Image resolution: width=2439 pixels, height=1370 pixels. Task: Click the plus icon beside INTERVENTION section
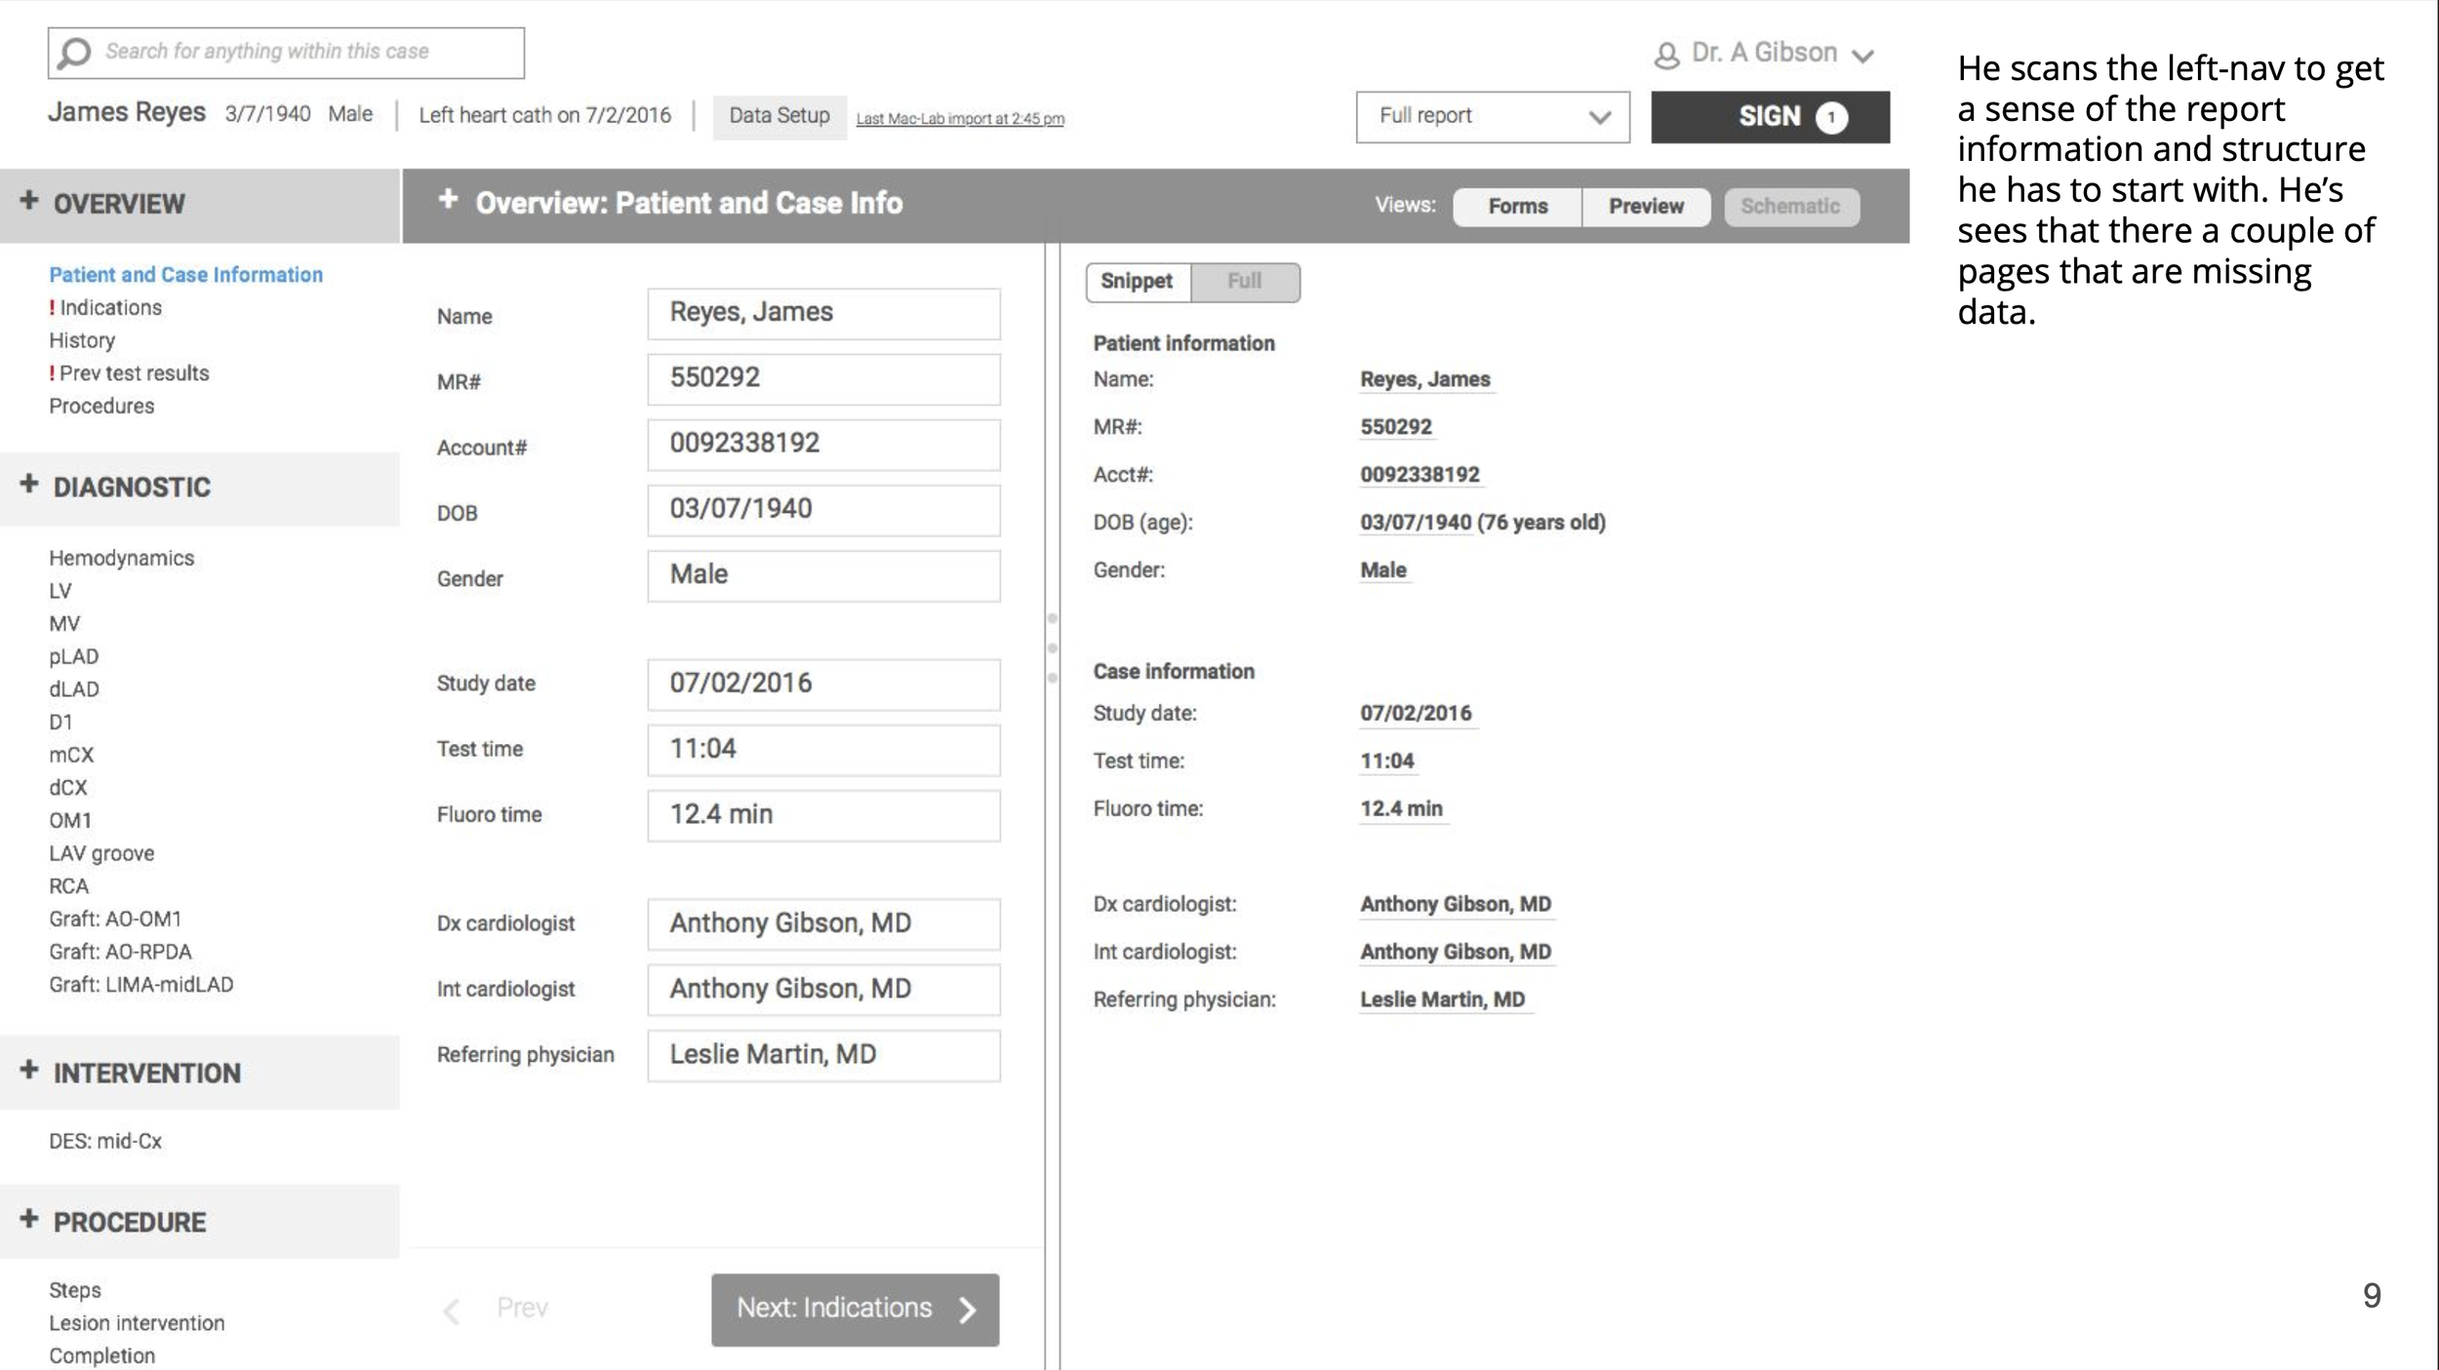coord(29,1071)
